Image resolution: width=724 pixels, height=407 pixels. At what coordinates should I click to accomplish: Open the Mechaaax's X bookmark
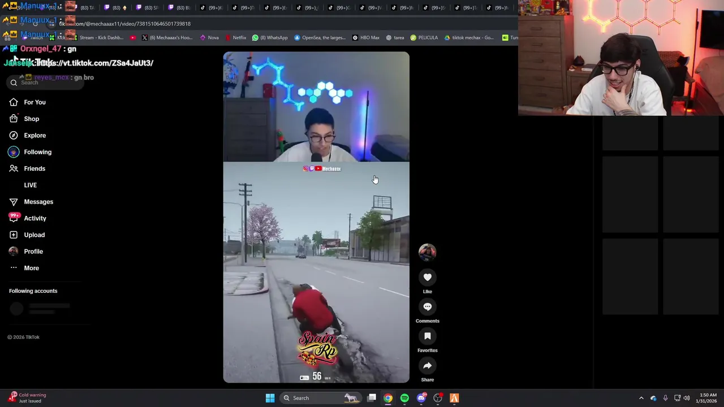pos(167,38)
